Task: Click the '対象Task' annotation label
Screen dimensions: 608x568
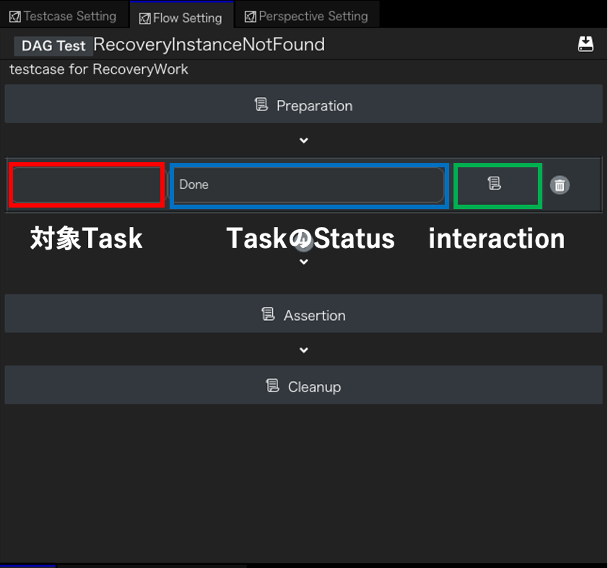Action: [x=86, y=238]
